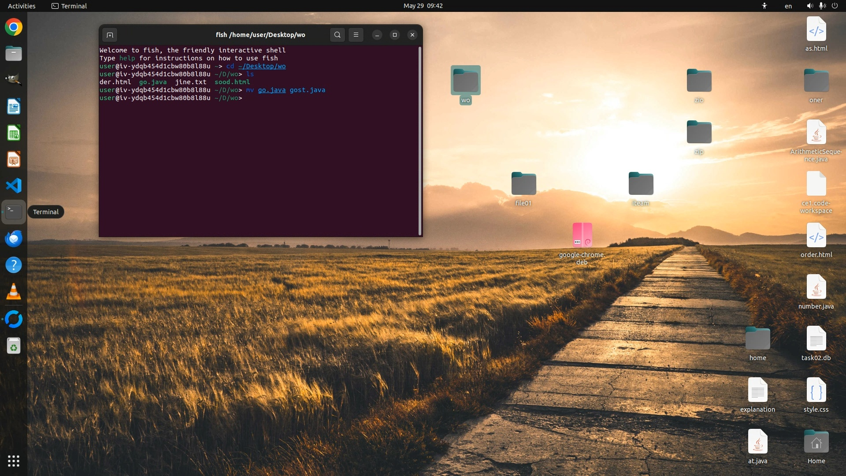846x476 pixels.
Task: Expand the system volume and power menu
Action: 822,6
